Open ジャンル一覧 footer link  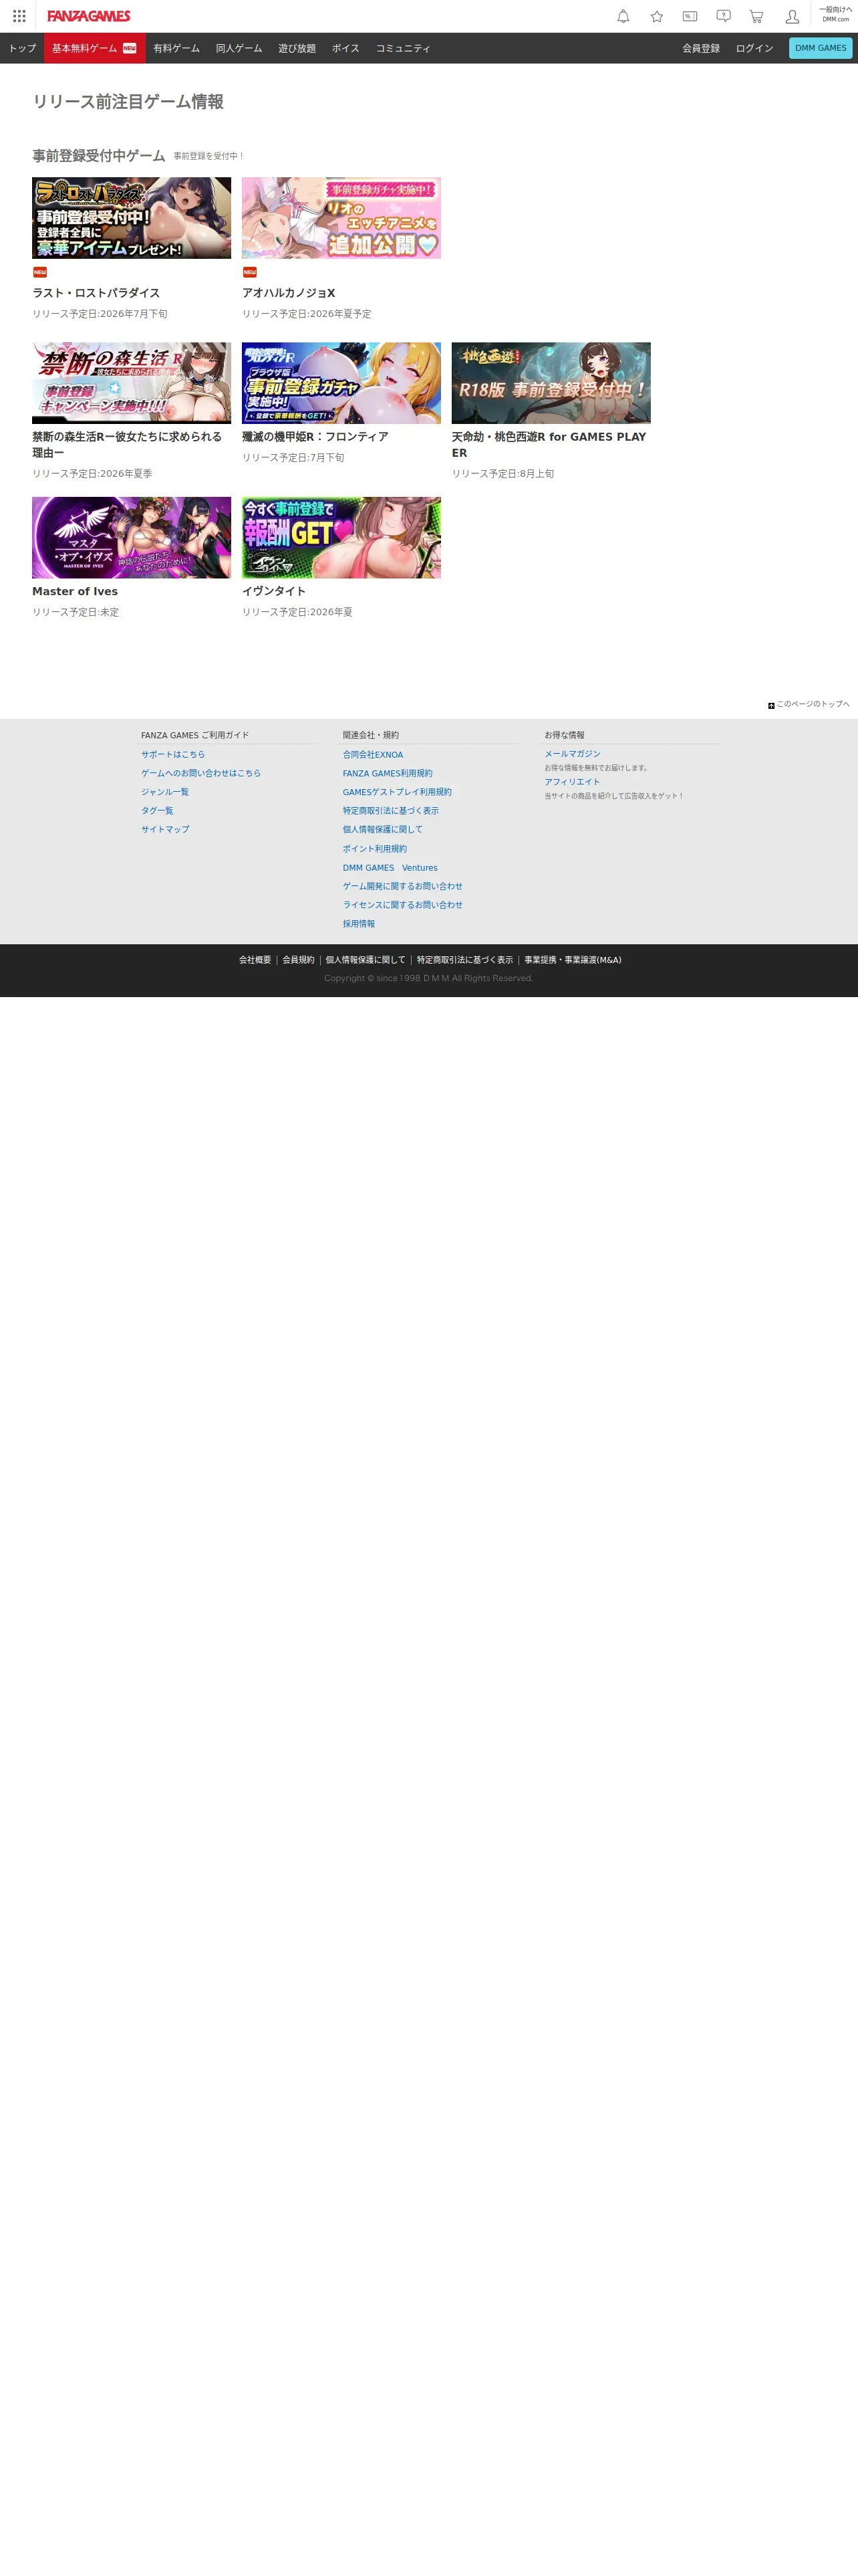coord(165,792)
